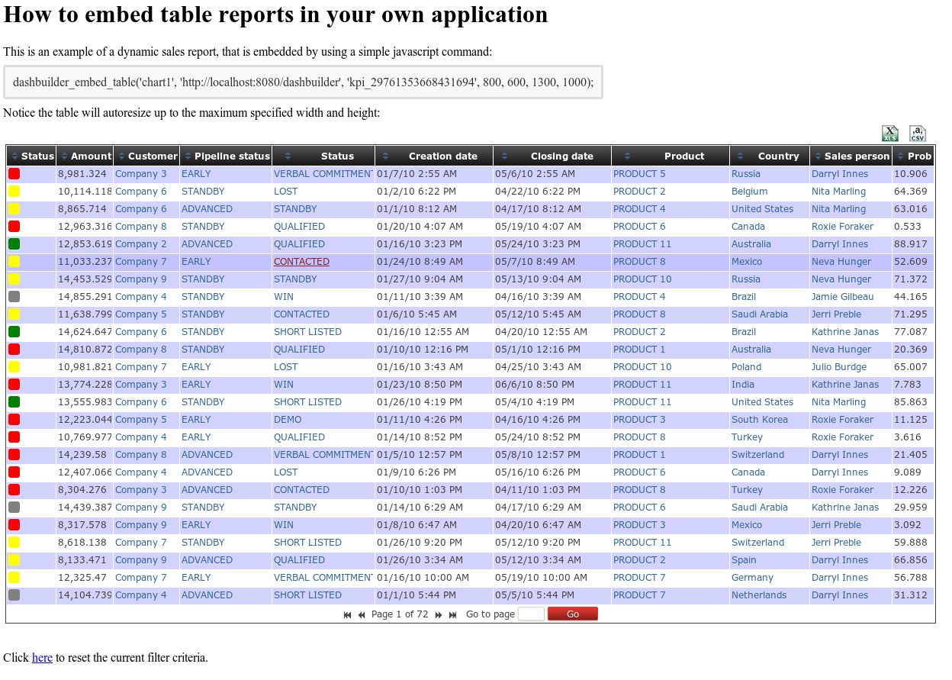
Task: Filter by PRODUCT 5 link
Action: 639,174
